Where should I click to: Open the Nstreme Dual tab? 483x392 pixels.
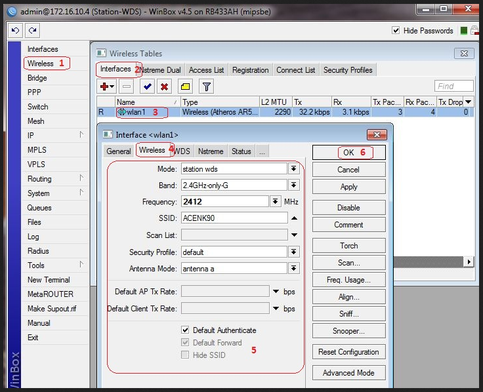pos(162,70)
